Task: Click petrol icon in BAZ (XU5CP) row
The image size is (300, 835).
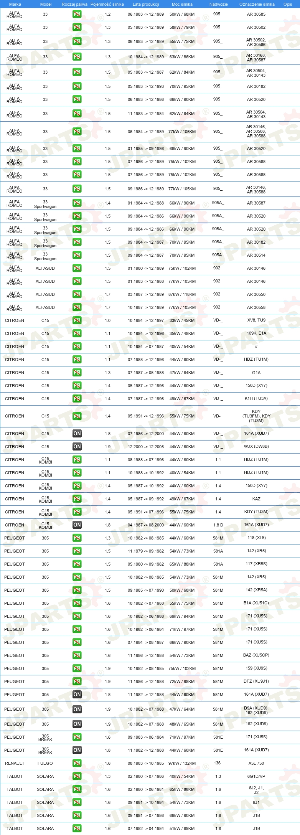Action: (77, 655)
